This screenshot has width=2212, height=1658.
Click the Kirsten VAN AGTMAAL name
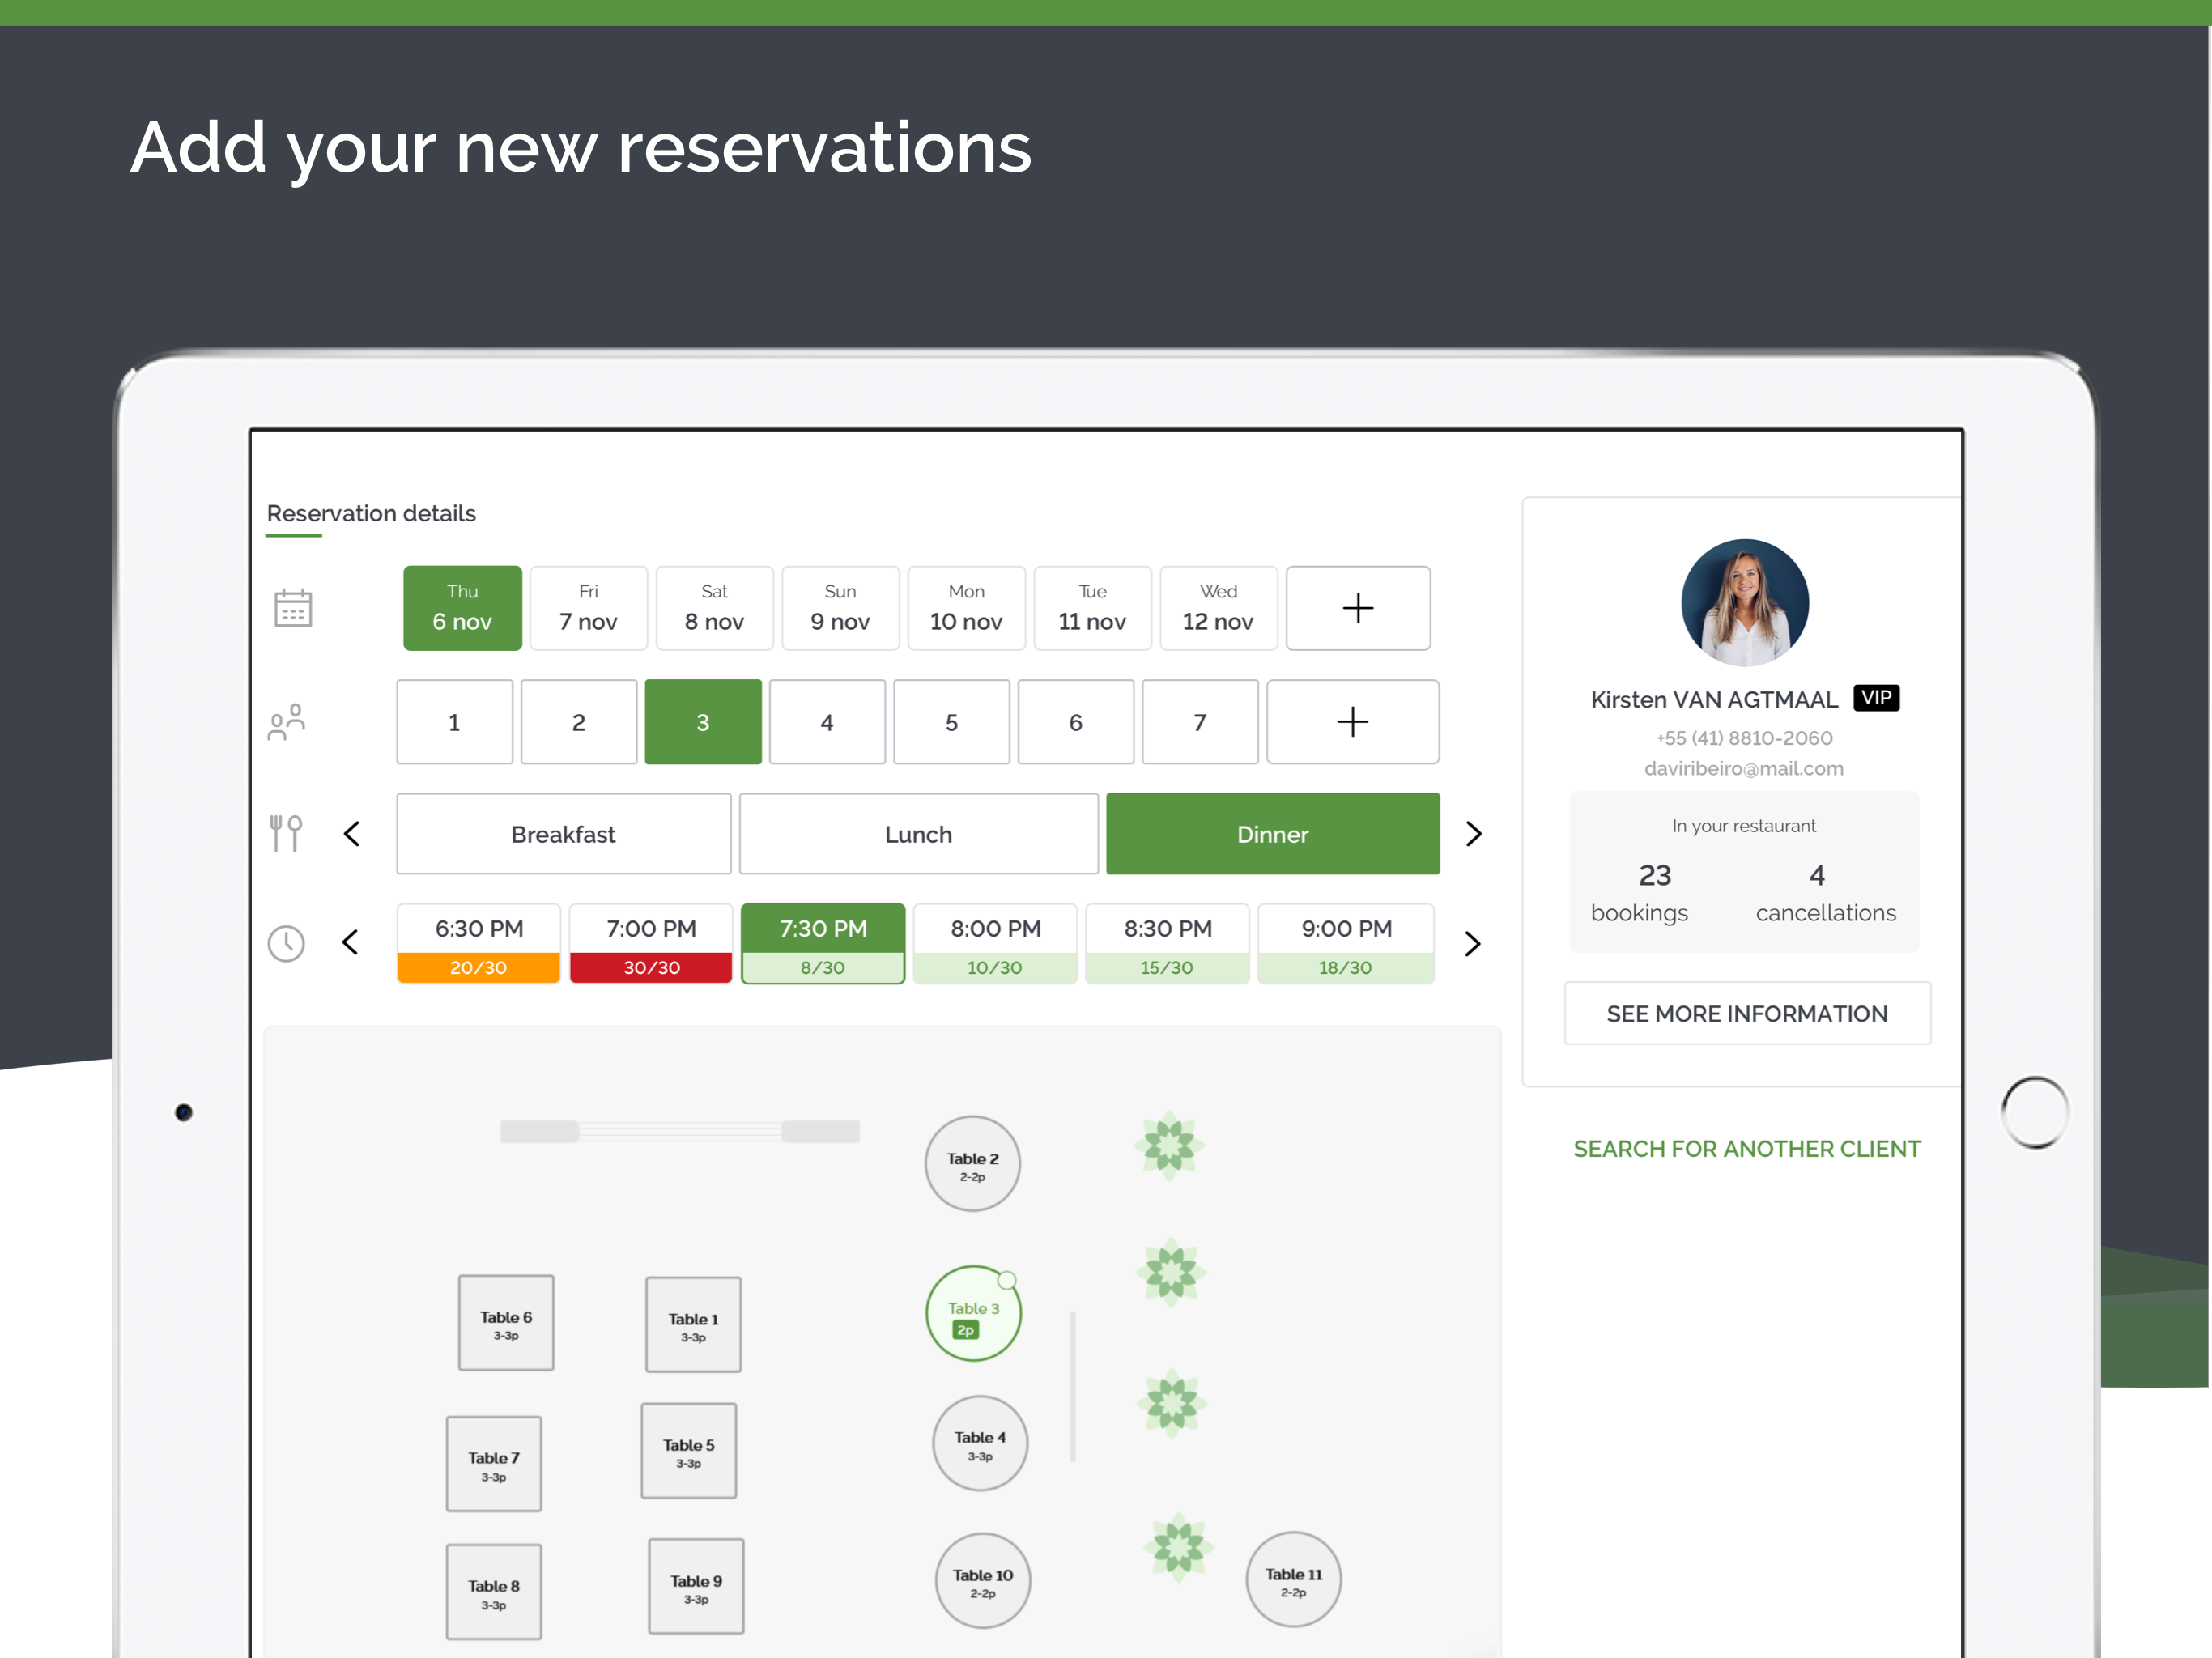[x=1714, y=699]
